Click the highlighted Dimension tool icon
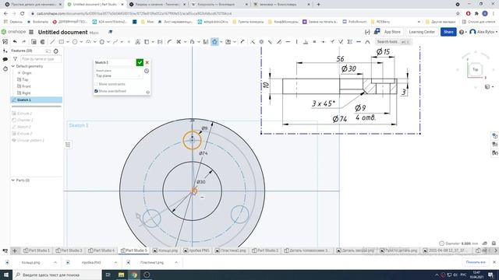This screenshot has width=499, height=280. point(214,41)
